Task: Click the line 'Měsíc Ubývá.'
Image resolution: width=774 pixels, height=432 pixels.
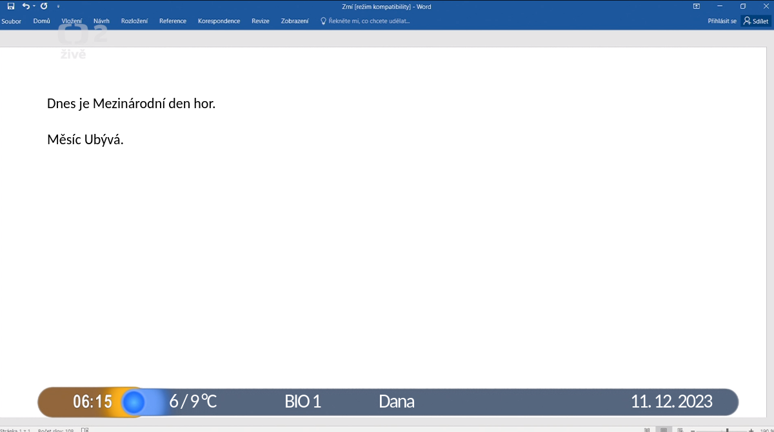Action: (x=85, y=140)
